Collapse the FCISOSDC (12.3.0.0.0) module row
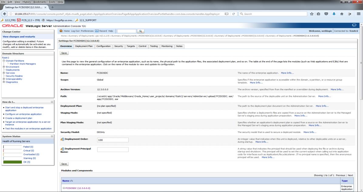The width and height of the screenshot is (363, 192). coord(64,188)
